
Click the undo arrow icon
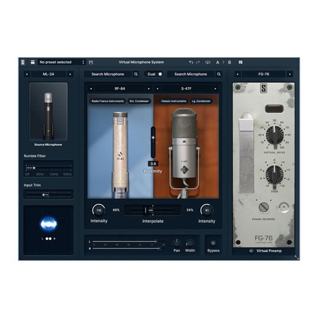click(191, 62)
